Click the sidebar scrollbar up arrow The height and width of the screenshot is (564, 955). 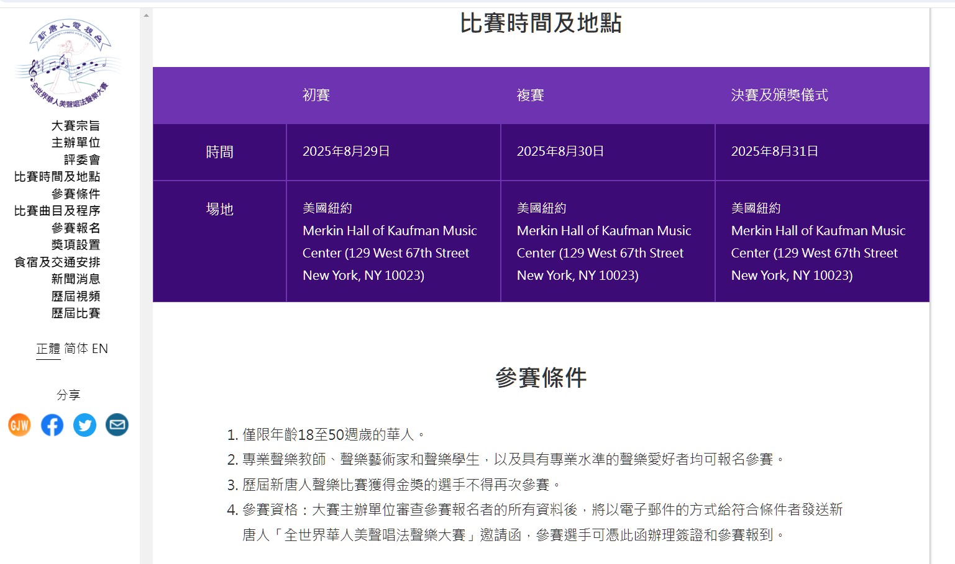tap(146, 16)
